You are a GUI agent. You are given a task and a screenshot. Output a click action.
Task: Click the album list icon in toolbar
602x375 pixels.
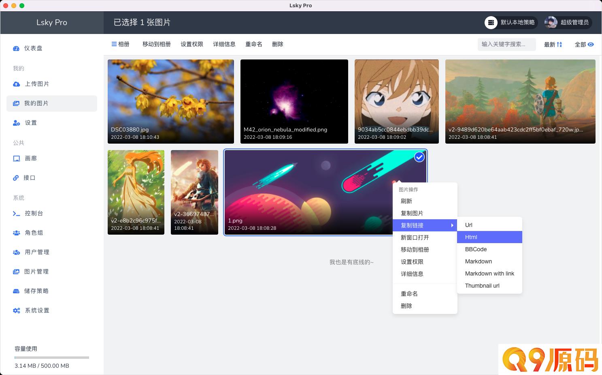pos(114,44)
